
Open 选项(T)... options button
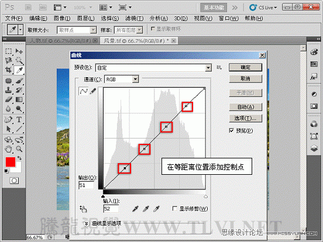tap(246, 118)
